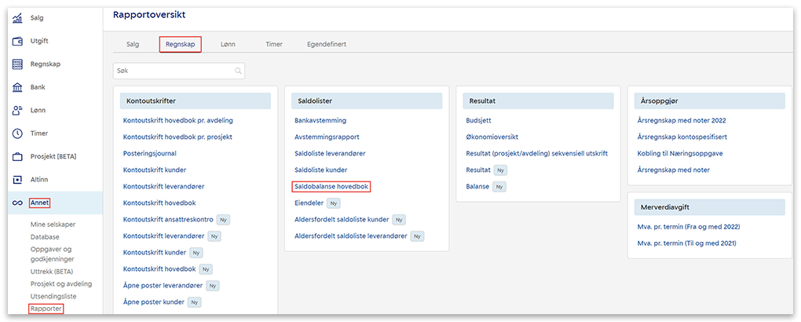The image size is (801, 322).
Task: Click the Bank building icon
Action: pos(17,87)
